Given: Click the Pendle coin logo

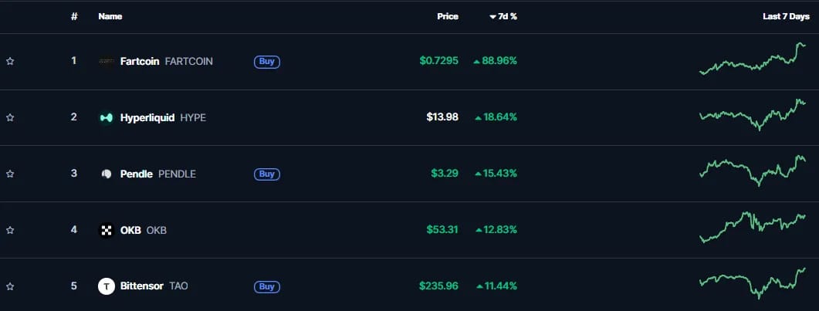Looking at the screenshot, I should click(107, 174).
